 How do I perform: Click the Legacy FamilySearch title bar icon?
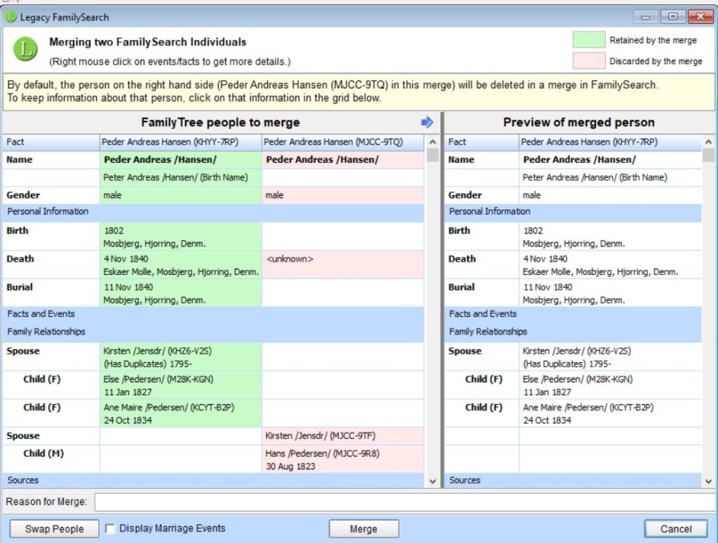tap(11, 18)
